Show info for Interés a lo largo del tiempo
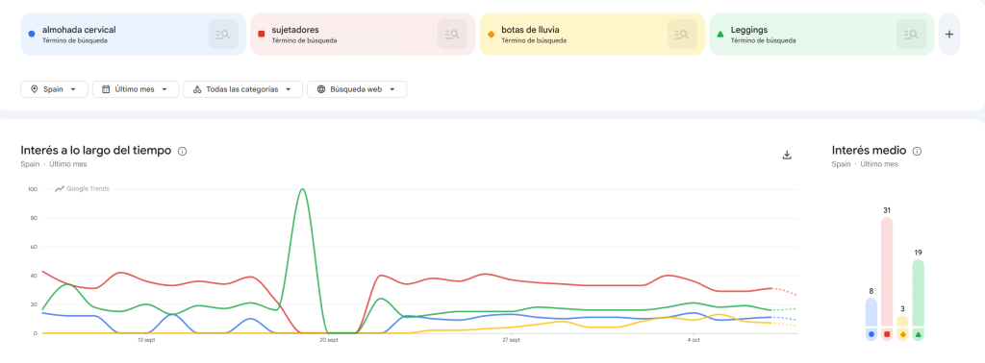This screenshot has width=985, height=363. 182,151
